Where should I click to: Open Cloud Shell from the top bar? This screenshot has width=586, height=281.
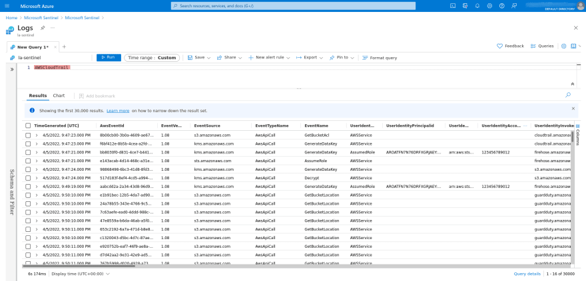pyautogui.click(x=453, y=6)
